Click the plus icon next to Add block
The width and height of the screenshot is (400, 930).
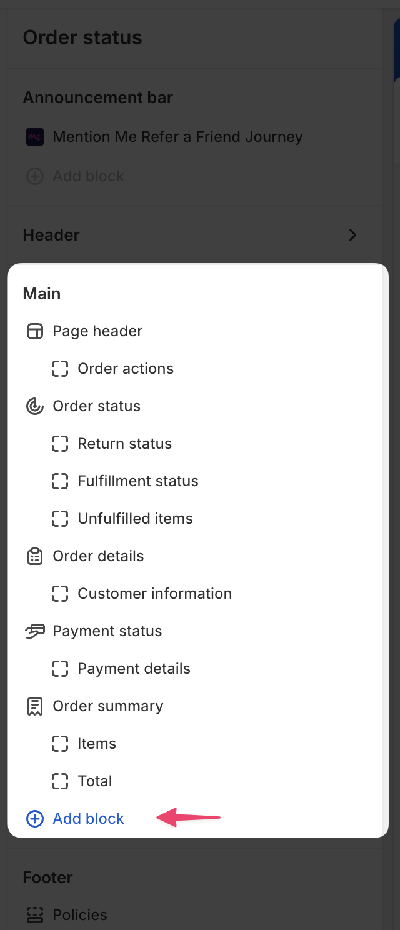tap(34, 819)
